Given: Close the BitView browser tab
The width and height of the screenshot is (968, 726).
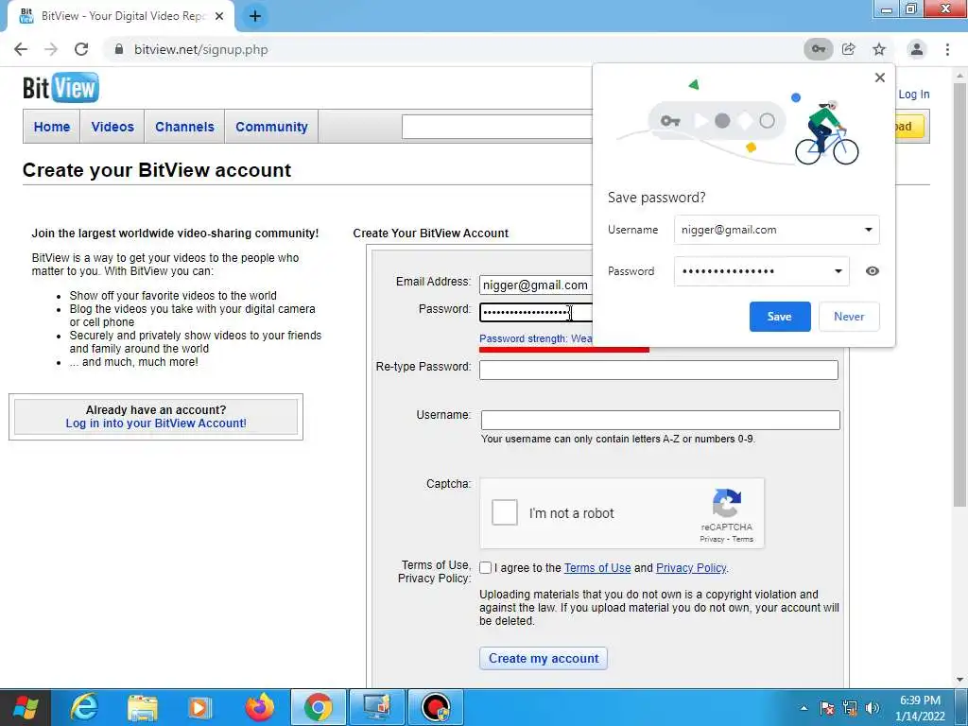Looking at the screenshot, I should [219, 16].
